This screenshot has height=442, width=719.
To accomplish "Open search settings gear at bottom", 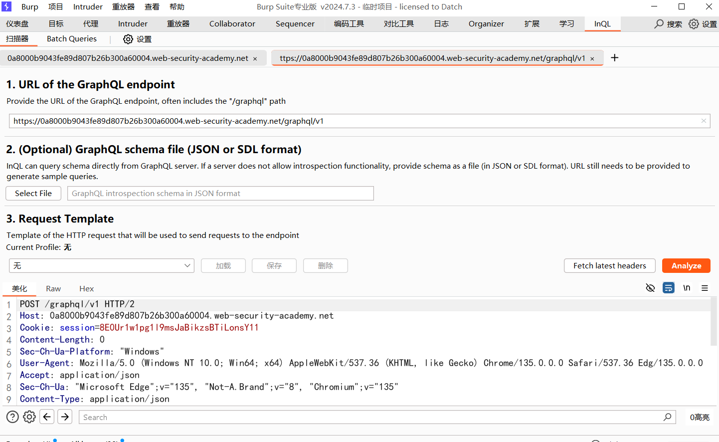I will (x=29, y=417).
